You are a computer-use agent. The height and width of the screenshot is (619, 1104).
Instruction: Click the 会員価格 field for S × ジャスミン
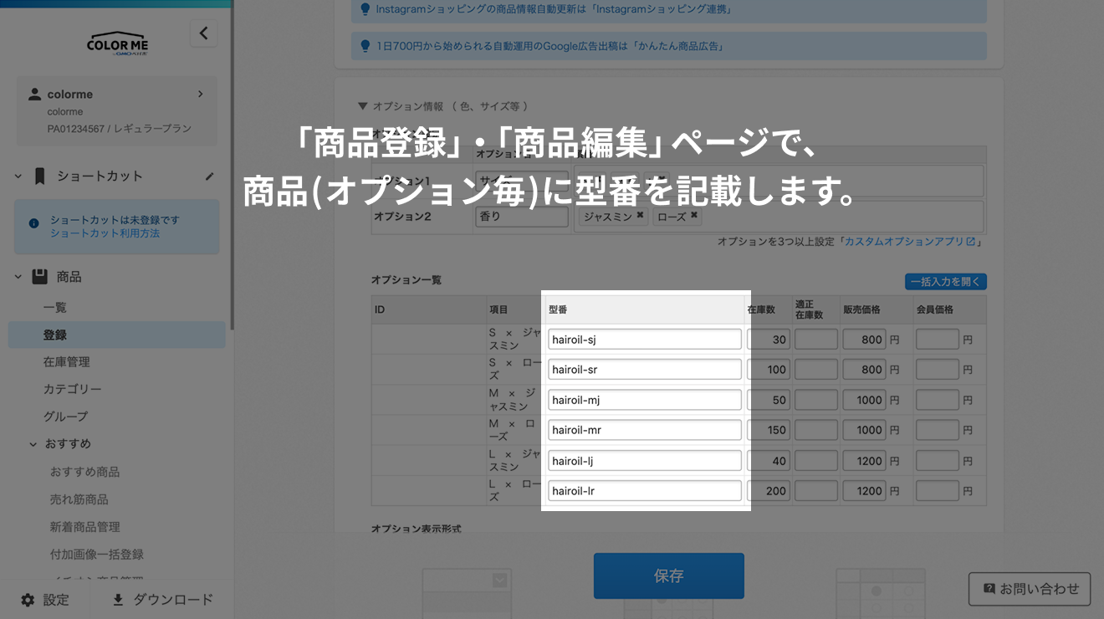pyautogui.click(x=938, y=340)
